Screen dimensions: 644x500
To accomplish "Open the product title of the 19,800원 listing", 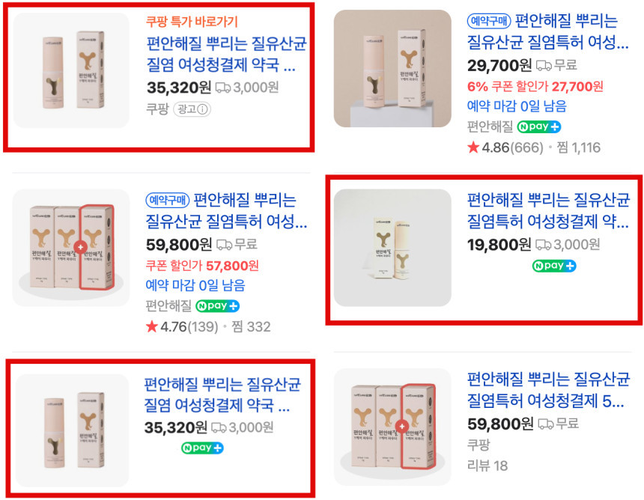I will (547, 210).
